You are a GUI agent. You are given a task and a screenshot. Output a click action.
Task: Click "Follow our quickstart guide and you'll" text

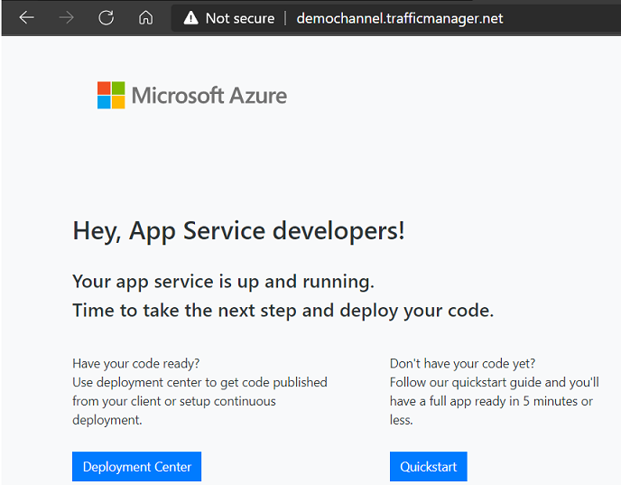pos(495,382)
